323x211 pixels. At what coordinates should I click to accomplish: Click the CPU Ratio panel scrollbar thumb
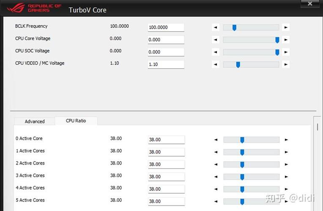point(318,127)
